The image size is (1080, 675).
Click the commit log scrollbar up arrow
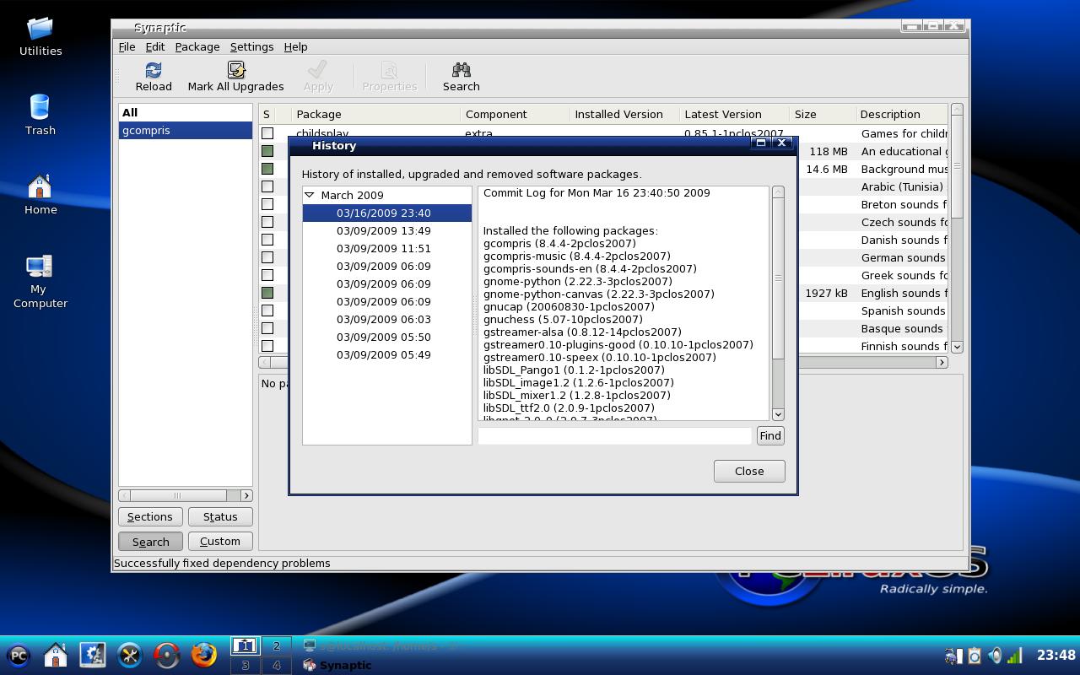(778, 192)
